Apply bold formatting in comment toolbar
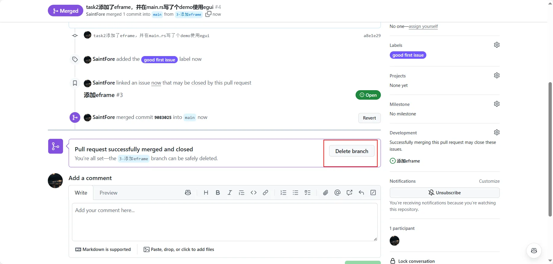The image size is (553, 264). [x=218, y=193]
